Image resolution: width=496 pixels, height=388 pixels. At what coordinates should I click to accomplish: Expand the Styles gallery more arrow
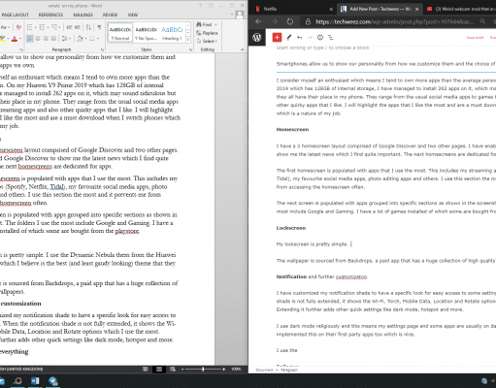[x=188, y=41]
